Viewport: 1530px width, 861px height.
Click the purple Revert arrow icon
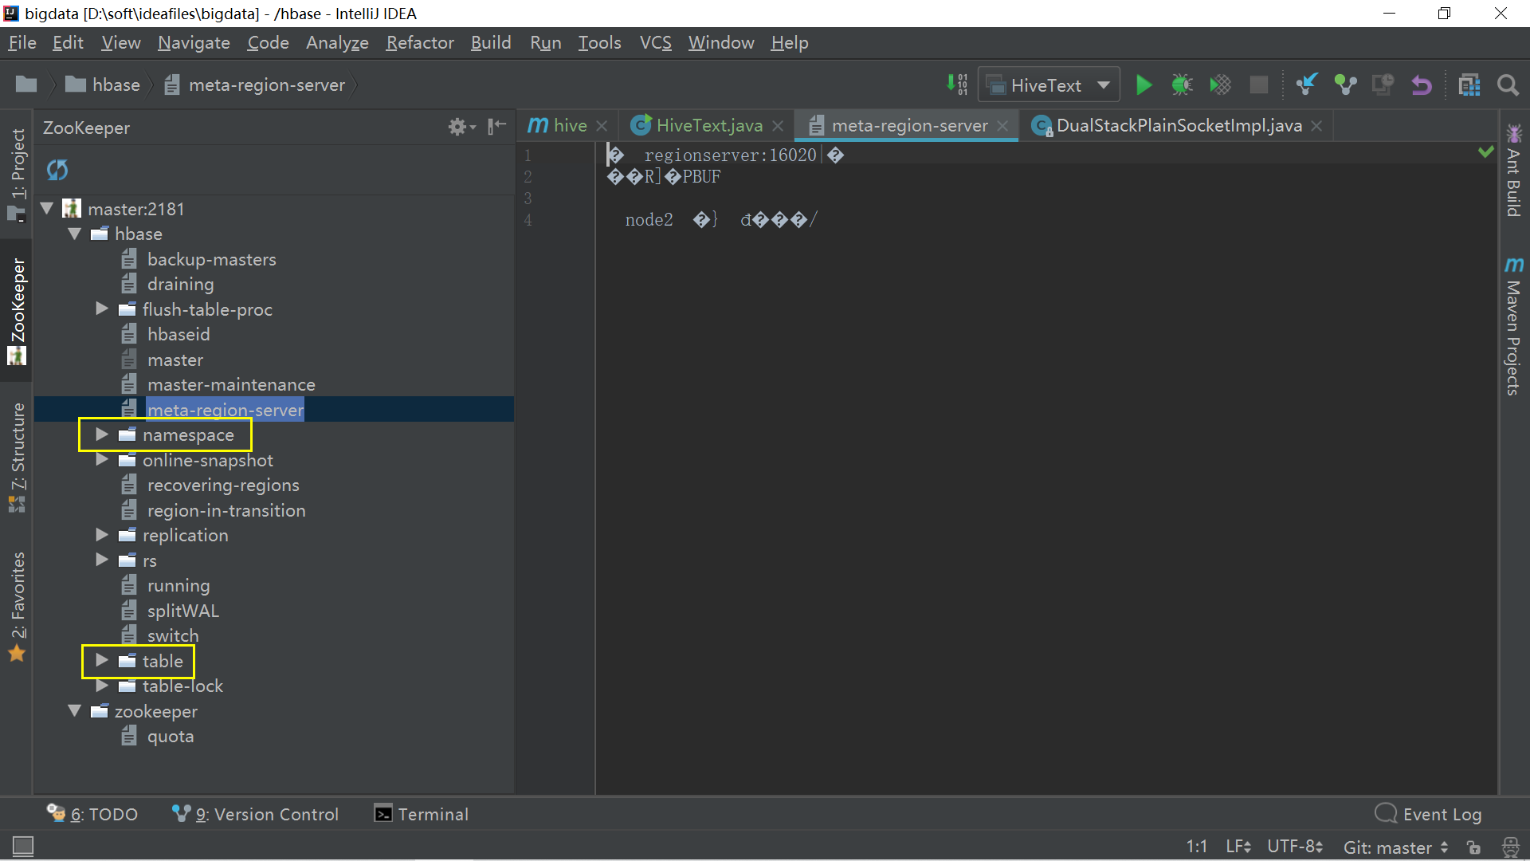coord(1421,85)
